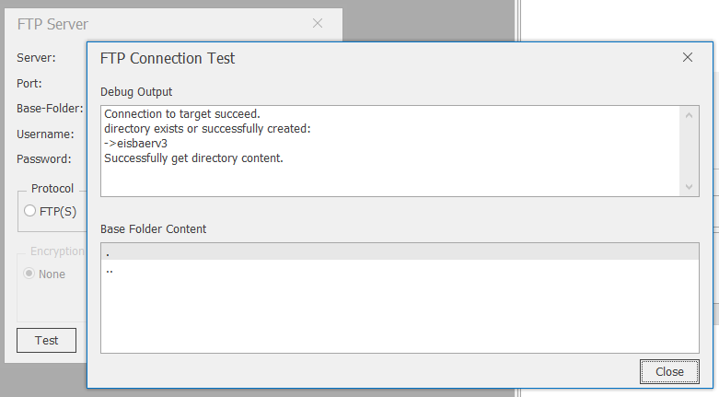Viewport: 719px width, 397px height.
Task: Click the X icon of FTP Server window
Action: [318, 23]
